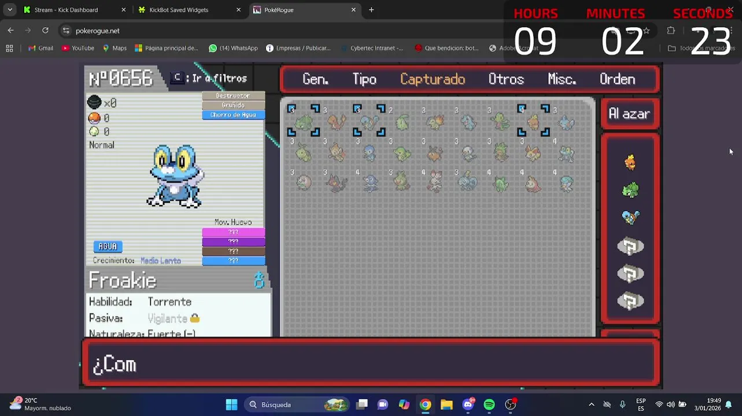Select Litten in the starter grid
Image resolution: width=742 pixels, height=416 pixels.
[336, 184]
